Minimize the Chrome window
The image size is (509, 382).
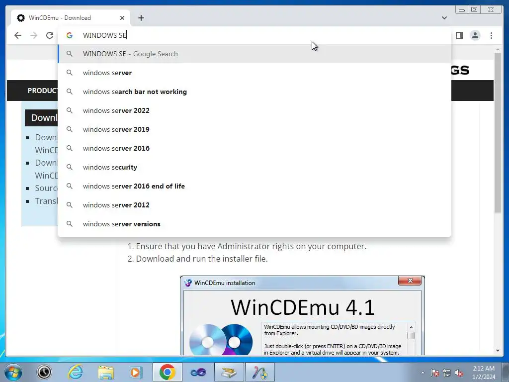point(462,10)
